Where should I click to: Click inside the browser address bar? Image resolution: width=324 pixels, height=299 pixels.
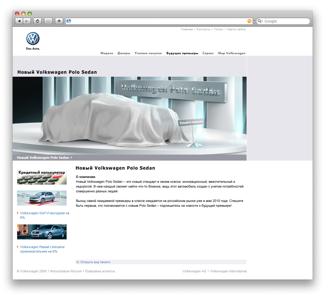click(150, 21)
